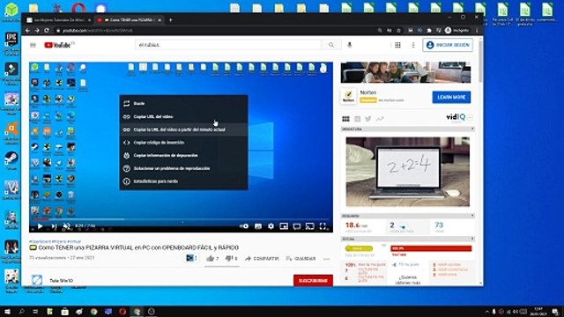This screenshot has width=564, height=317.
Task: Go forward in browser
Action: [x=37, y=31]
